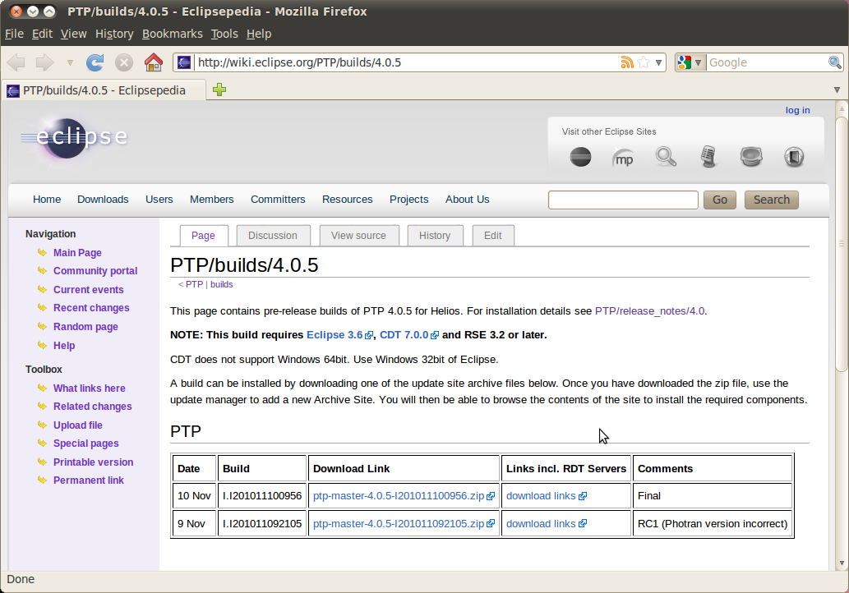Select the Edit tab
The width and height of the screenshot is (849, 593).
(493, 236)
